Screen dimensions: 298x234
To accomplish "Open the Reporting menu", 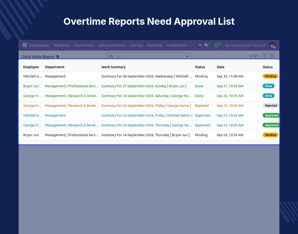I will (155, 45).
